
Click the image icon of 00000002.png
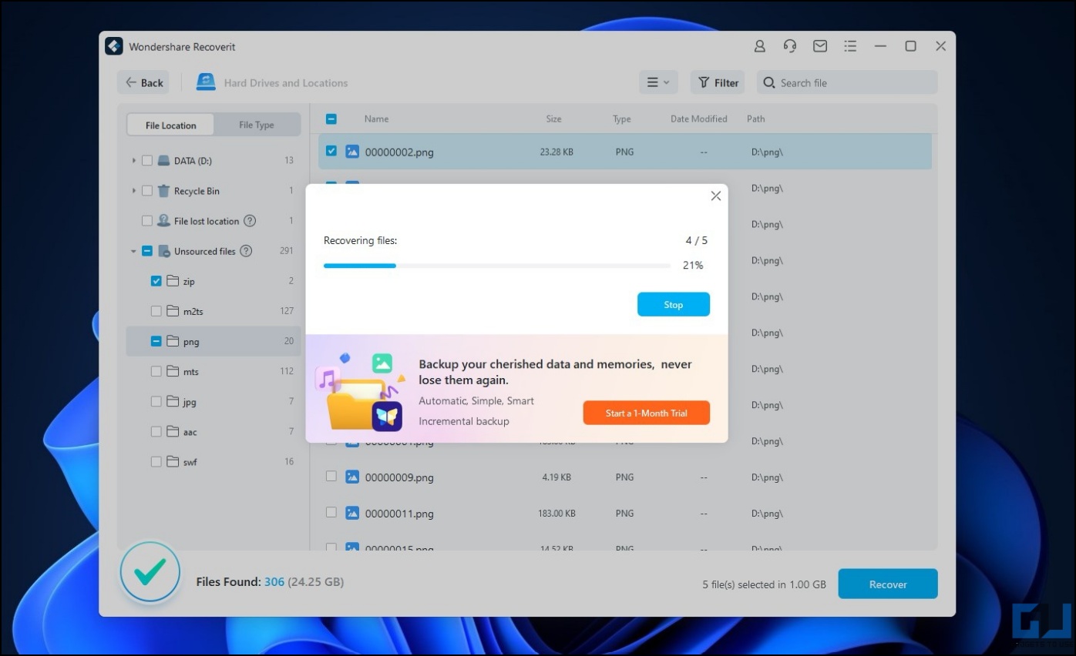[352, 152]
